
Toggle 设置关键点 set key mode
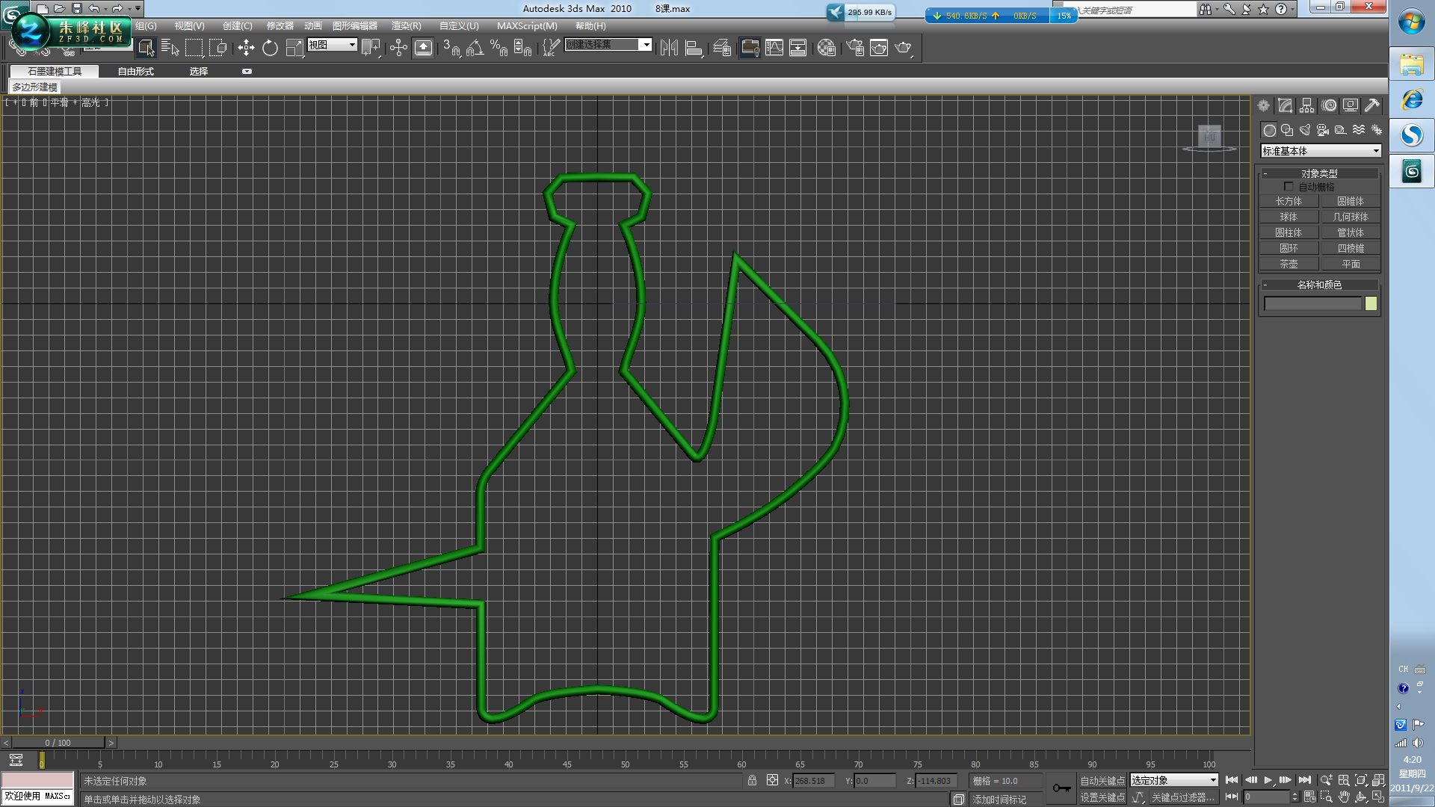coord(1102,797)
